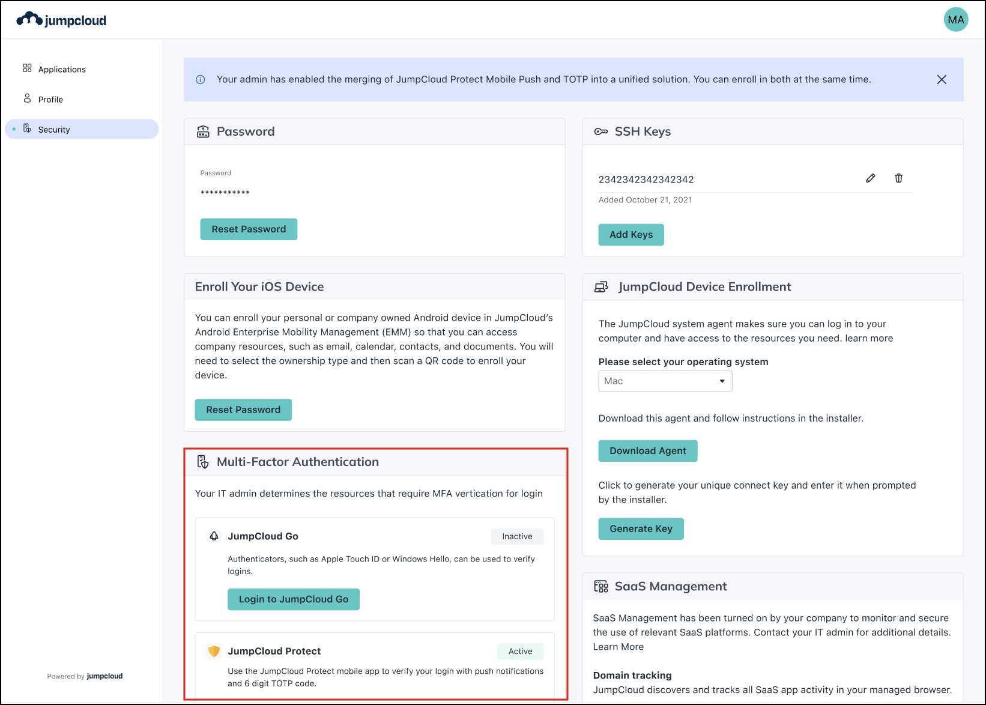Click the JumpCloud Go bell icon
This screenshot has height=705, width=986.
214,536
